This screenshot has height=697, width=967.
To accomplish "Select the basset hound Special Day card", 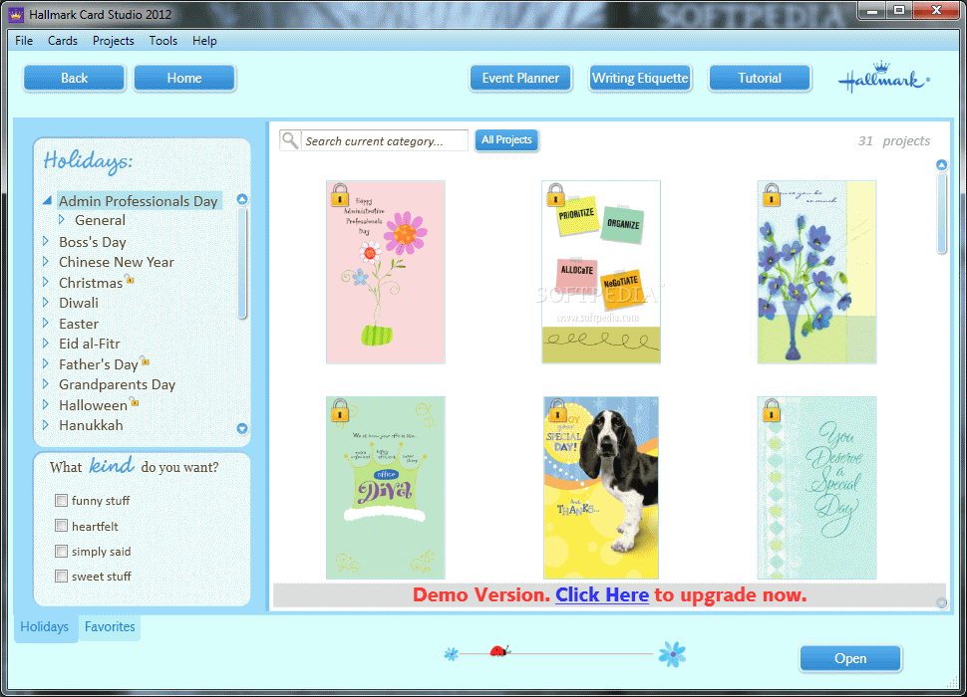I will 601,488.
